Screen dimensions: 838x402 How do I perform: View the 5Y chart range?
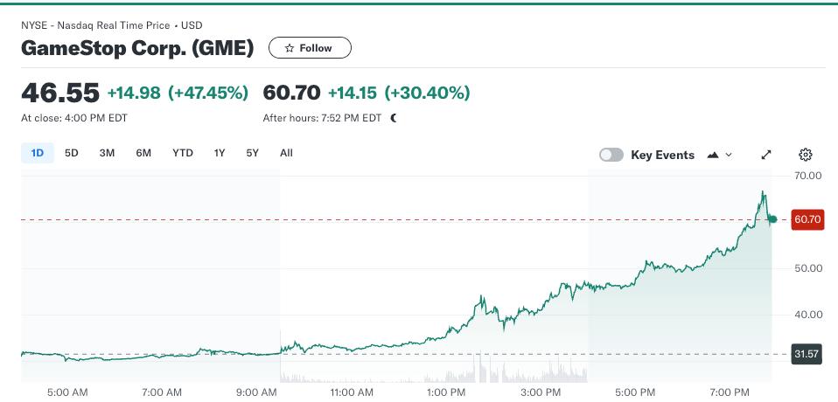point(253,153)
